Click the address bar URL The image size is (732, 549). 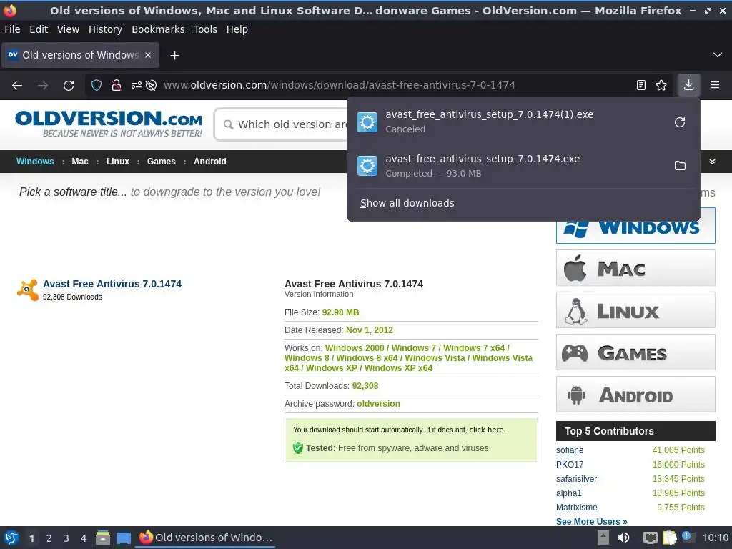pyautogui.click(x=340, y=85)
